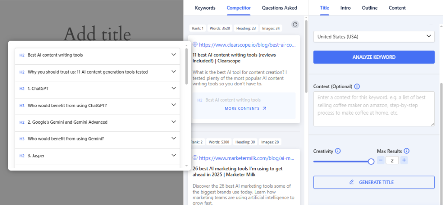
Task: Expand the '3. Jasper' heading row
Action: coord(97,157)
